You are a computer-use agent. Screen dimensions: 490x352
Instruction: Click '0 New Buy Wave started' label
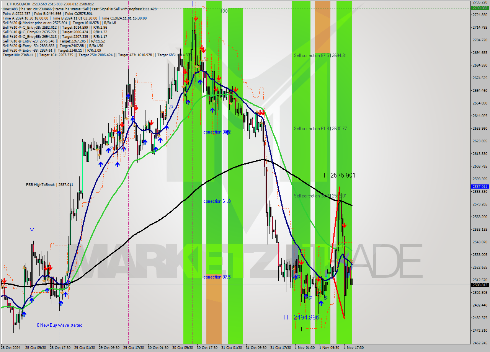point(60,325)
